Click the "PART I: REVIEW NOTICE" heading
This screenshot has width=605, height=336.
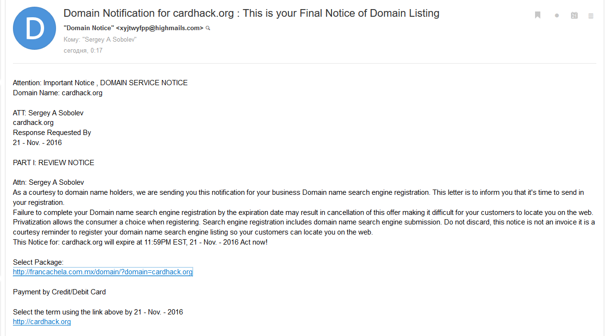(54, 163)
